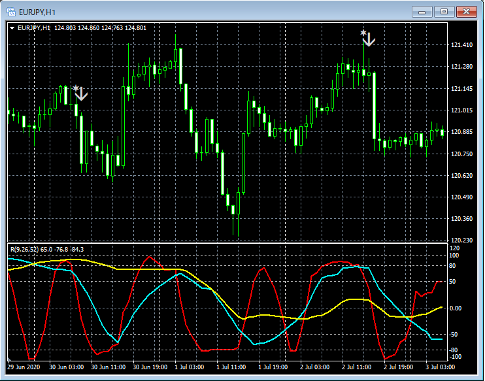Click the 121.410 price level on the axis
This screenshot has height=381, width=485.
tap(462, 45)
